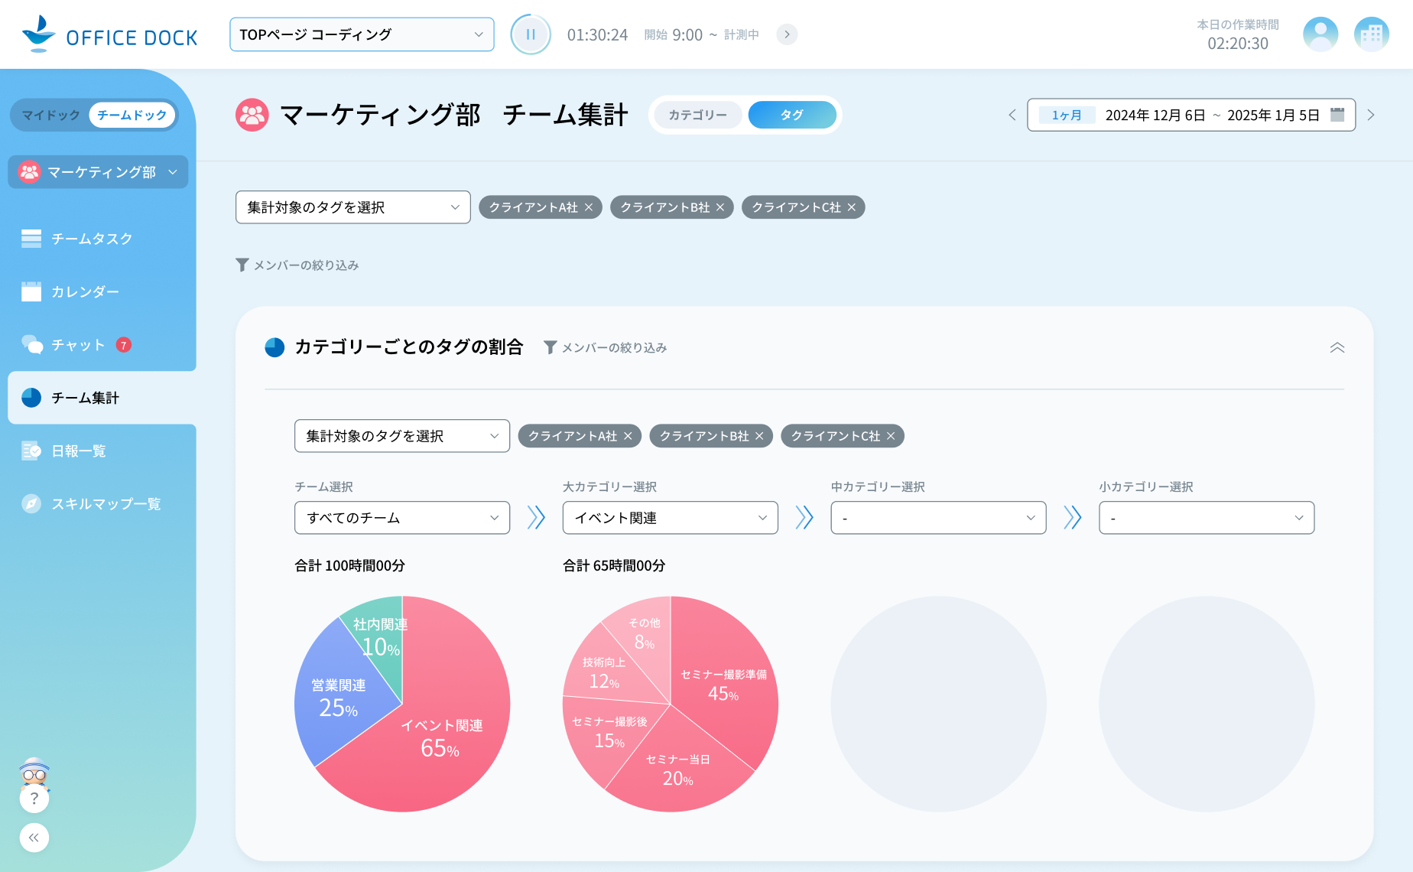Viewport: 1413px width, 872px height.
Task: Open the 中カテゴリー選択 dropdown
Action: [938, 518]
